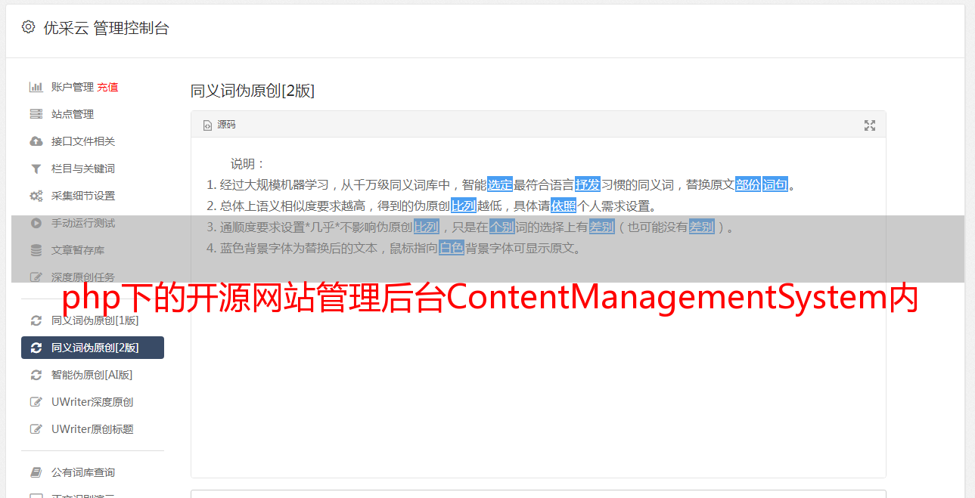The height and width of the screenshot is (498, 975).
Task: Click the gears icon for 采集细节设置
Action: pos(36,196)
